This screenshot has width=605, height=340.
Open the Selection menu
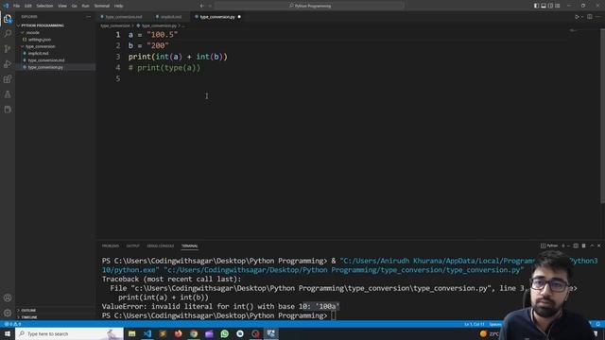tap(44, 6)
